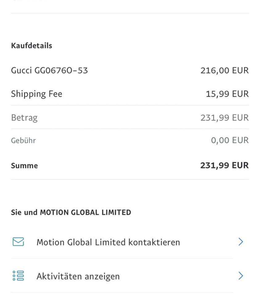The image size is (260, 308).
Task: Tap the Sie und MOTION GLOBAL LIMITED heading
Action: coord(71,212)
